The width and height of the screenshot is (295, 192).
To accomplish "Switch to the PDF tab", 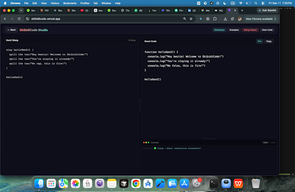I will pos(45,10).
